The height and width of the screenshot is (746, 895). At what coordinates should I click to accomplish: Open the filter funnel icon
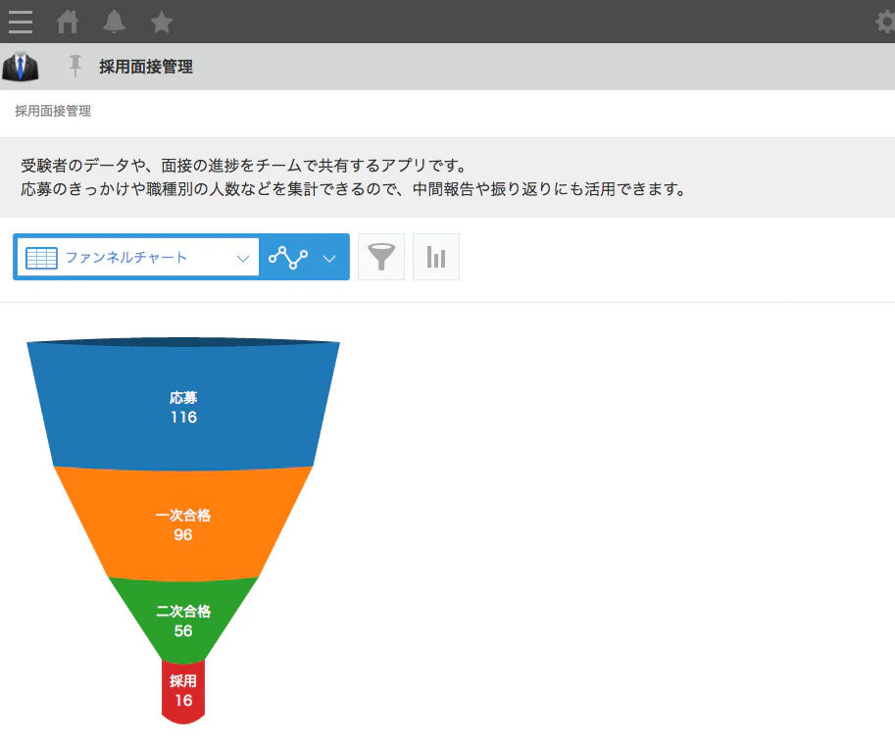pos(381,257)
